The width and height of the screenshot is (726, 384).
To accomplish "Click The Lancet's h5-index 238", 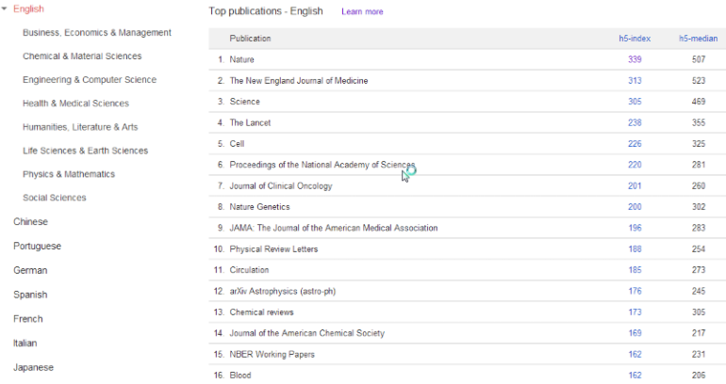I will point(635,122).
